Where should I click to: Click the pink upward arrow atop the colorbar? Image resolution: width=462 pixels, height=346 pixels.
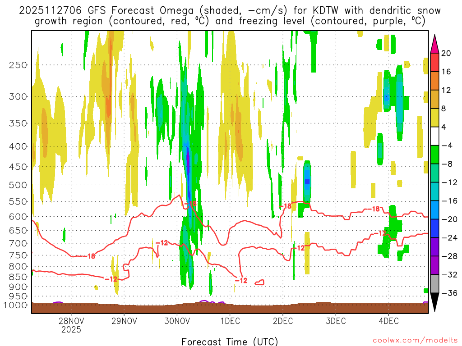point(434,44)
